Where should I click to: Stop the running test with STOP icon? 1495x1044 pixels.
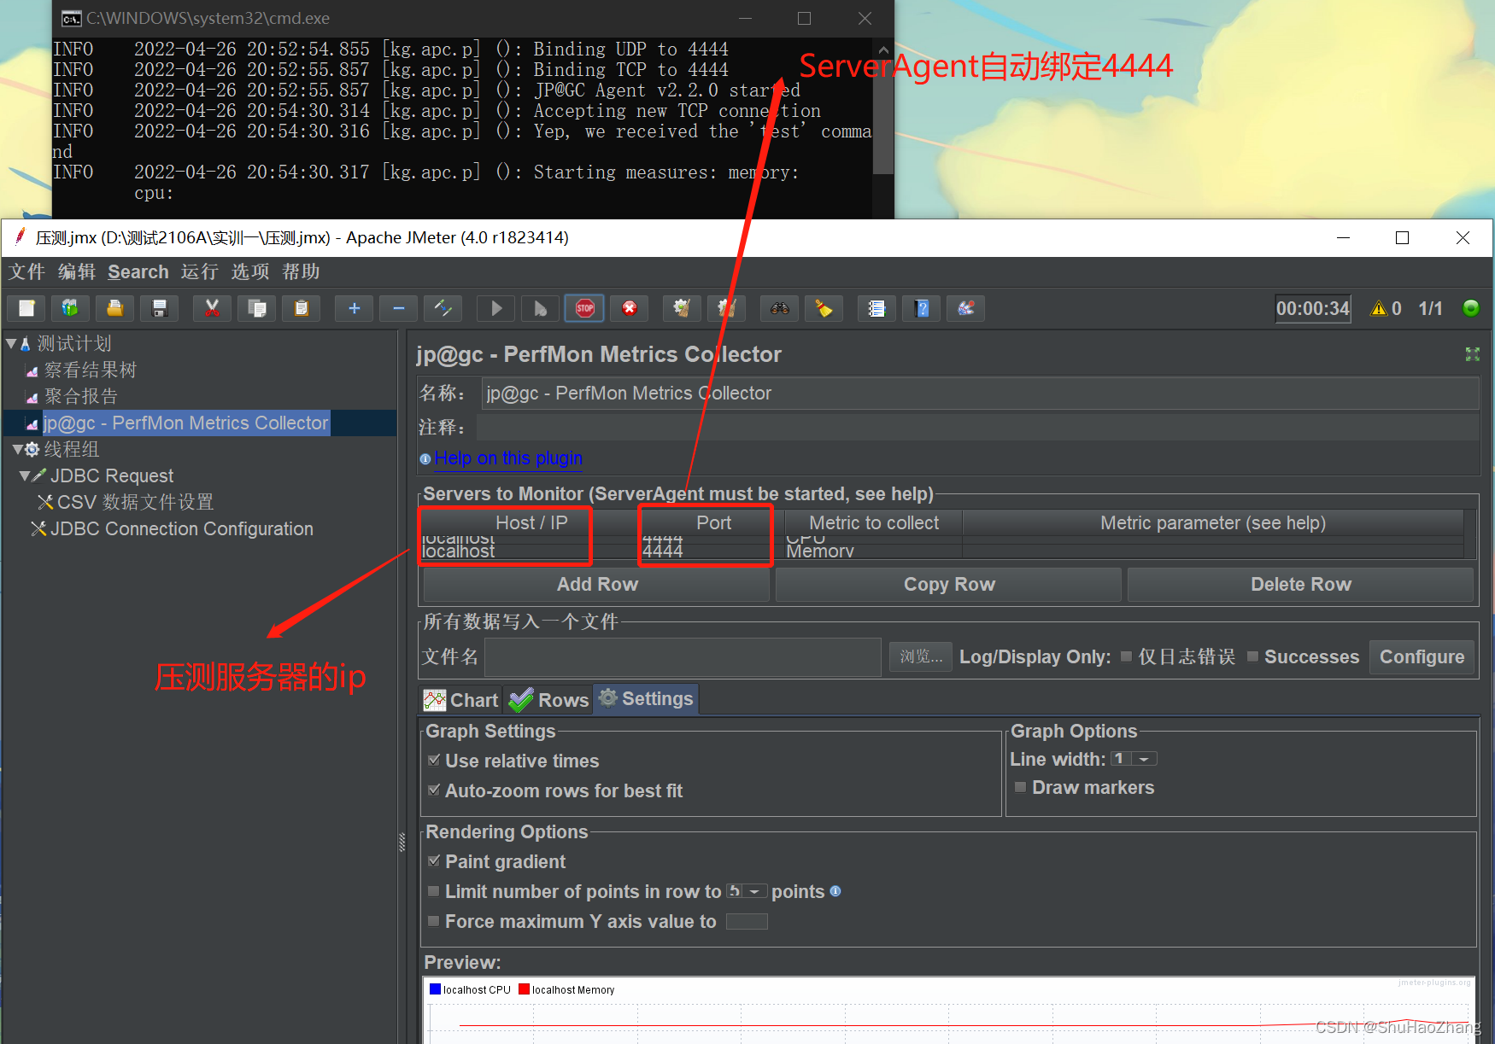point(584,308)
